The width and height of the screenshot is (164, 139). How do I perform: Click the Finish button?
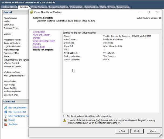(137, 131)
